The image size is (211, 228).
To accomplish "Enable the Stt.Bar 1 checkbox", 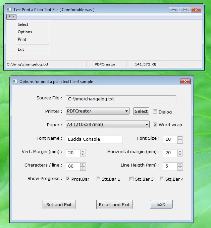I will 98,179.
